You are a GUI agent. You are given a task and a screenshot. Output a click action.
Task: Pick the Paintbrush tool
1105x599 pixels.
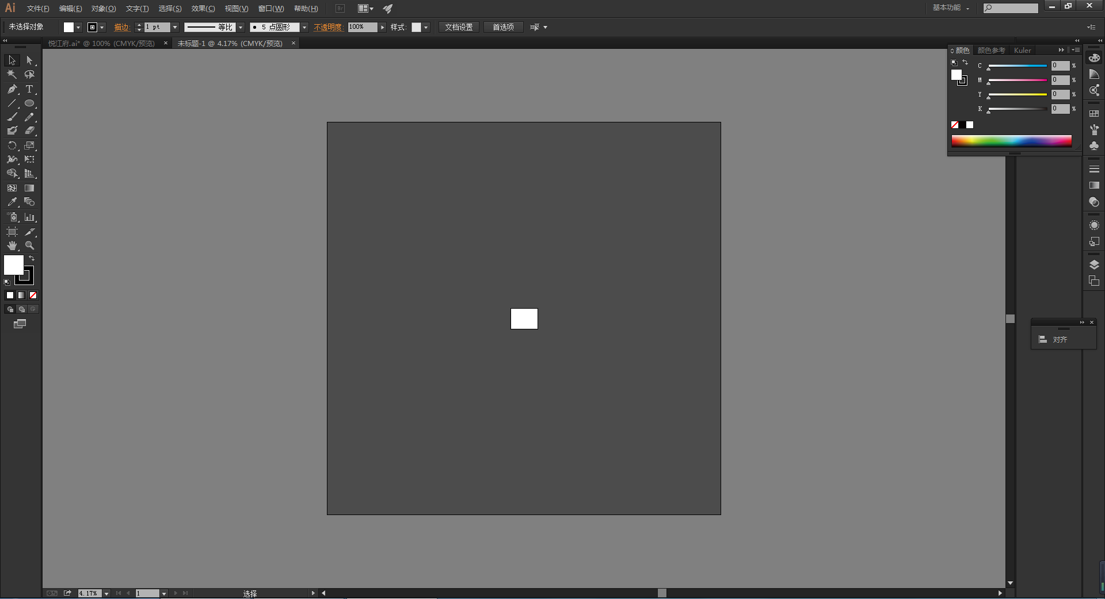coord(12,117)
